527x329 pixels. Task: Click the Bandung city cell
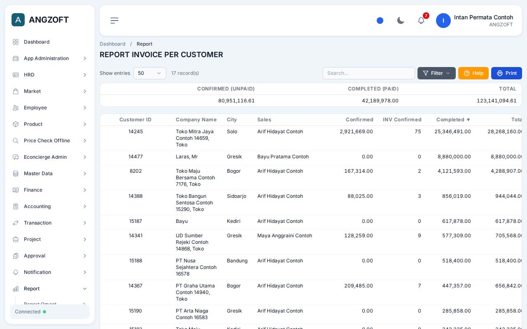pyautogui.click(x=237, y=261)
